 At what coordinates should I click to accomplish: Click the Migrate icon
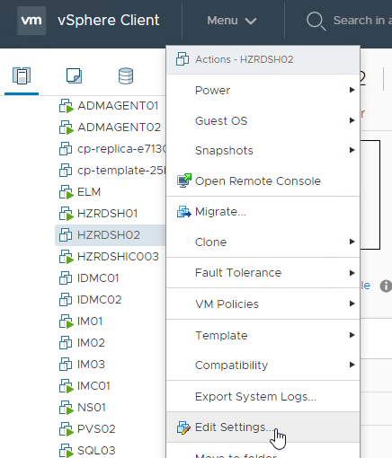point(184,212)
